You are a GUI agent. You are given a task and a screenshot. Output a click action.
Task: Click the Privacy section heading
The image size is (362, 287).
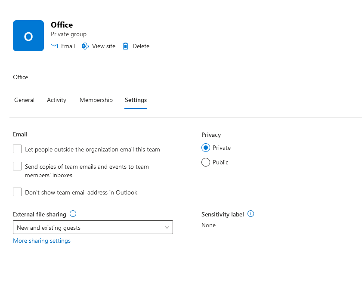click(x=211, y=135)
